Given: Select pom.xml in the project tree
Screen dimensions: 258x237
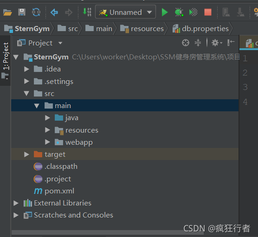Looking at the screenshot, I should coord(59,191).
